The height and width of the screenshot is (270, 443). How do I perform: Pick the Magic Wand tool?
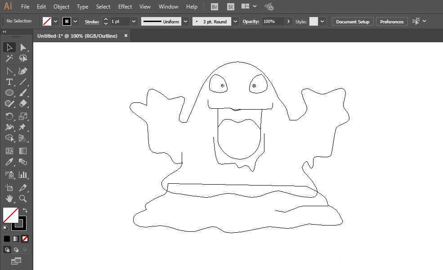[9, 58]
